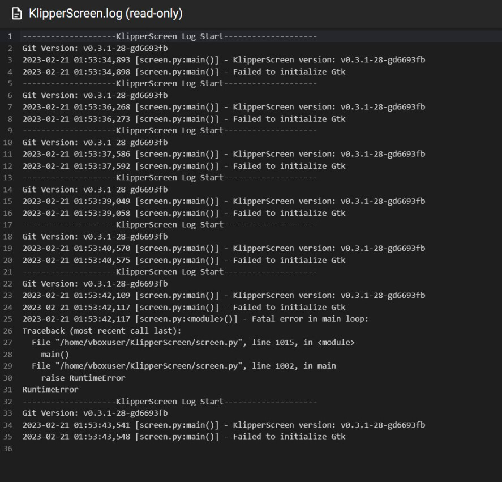This screenshot has height=482, width=502.
Task: Click line number 1 in the gutter
Action: [10, 37]
